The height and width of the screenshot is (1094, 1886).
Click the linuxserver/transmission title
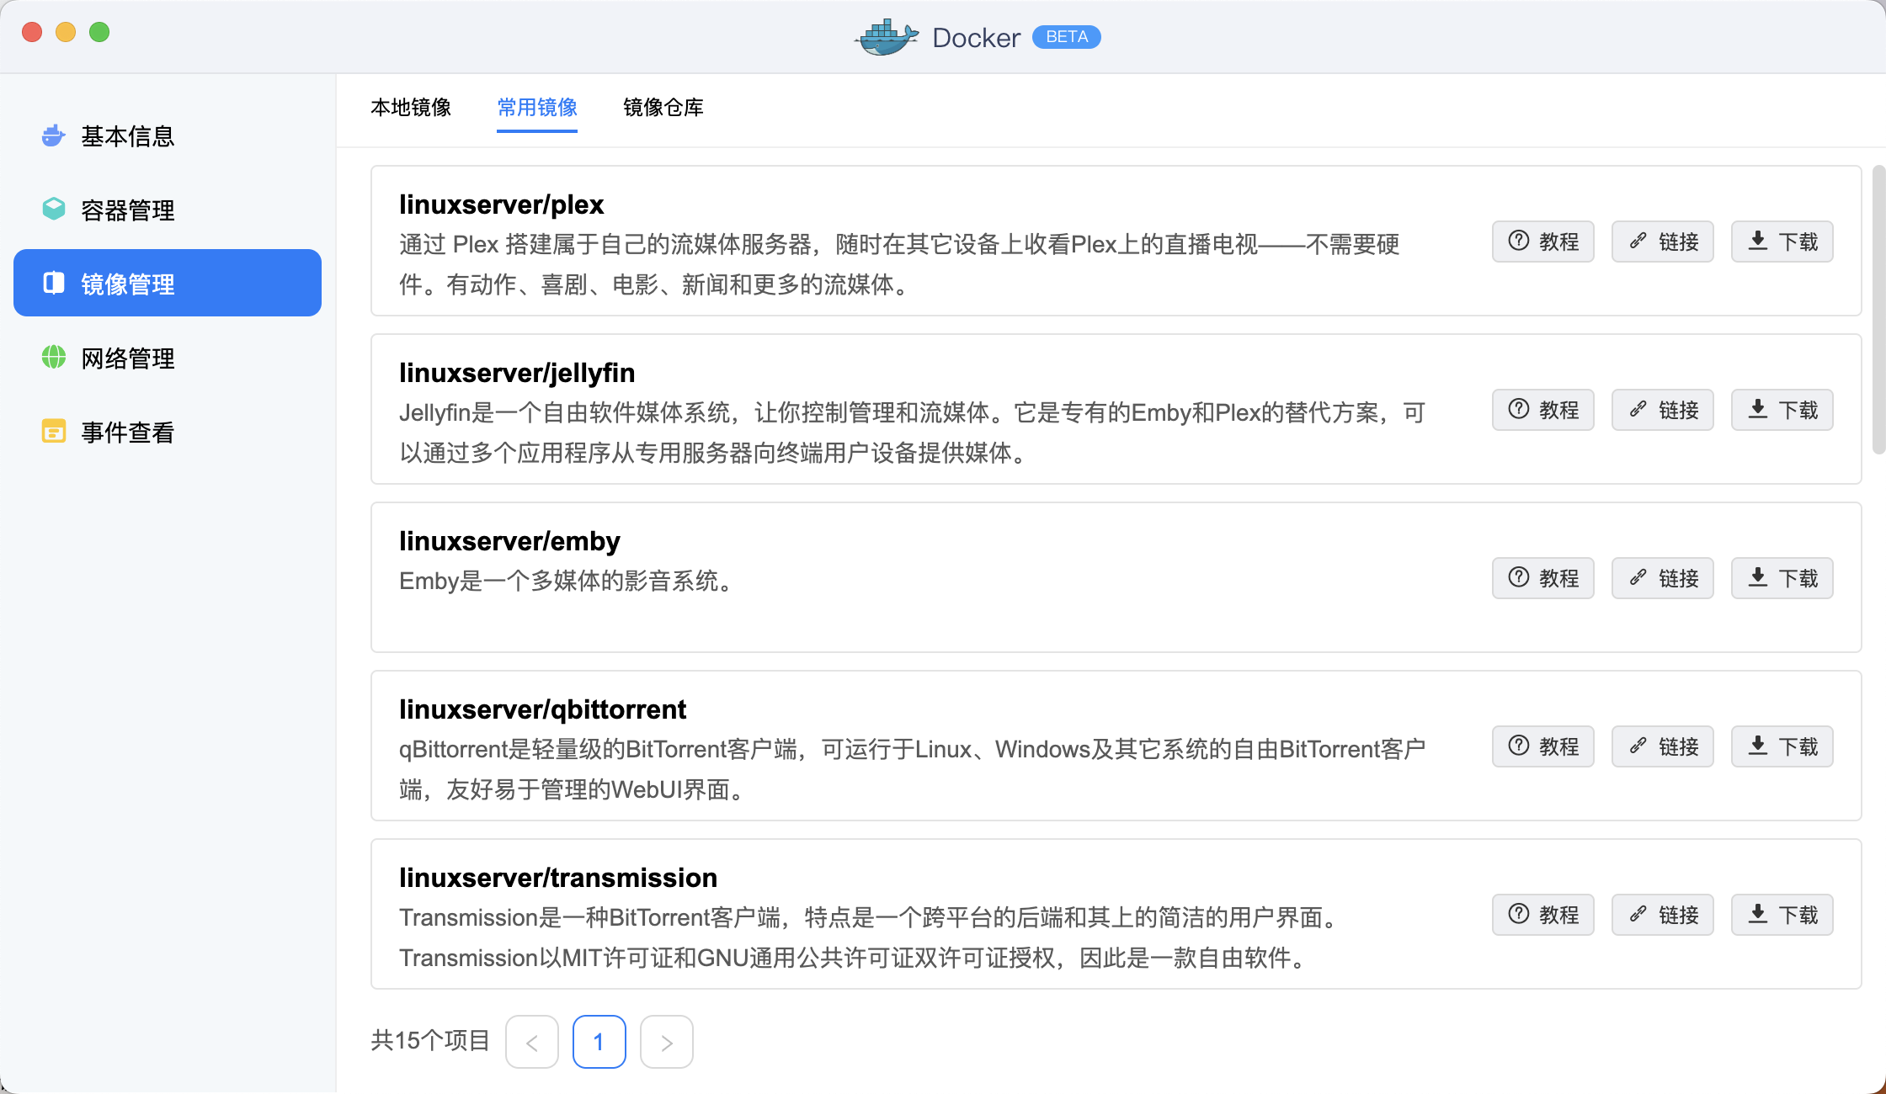(x=558, y=878)
